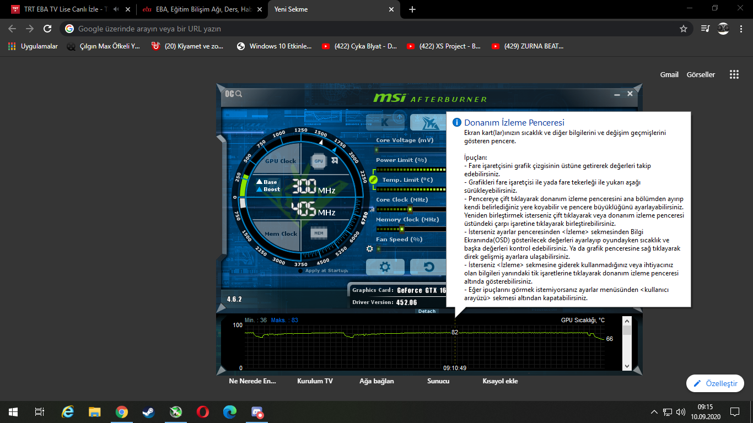753x423 pixels.
Task: Open the Windows Start menu
Action: [x=13, y=411]
